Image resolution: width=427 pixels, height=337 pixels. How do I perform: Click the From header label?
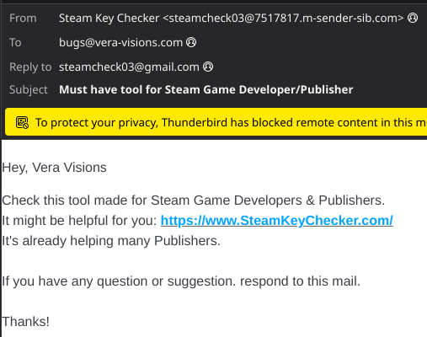(23, 19)
